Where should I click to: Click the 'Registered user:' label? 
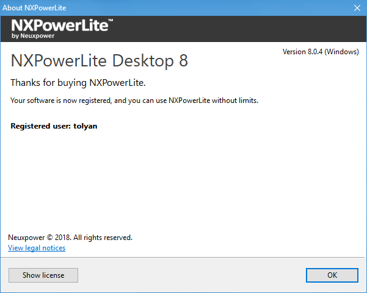click(x=40, y=126)
